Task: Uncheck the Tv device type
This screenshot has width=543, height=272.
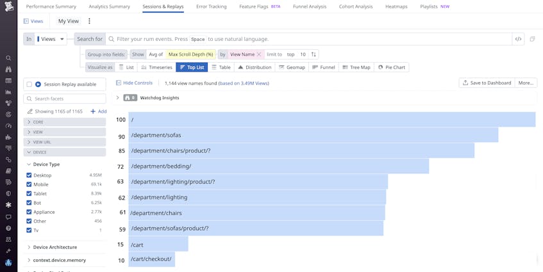Action: click(29, 230)
